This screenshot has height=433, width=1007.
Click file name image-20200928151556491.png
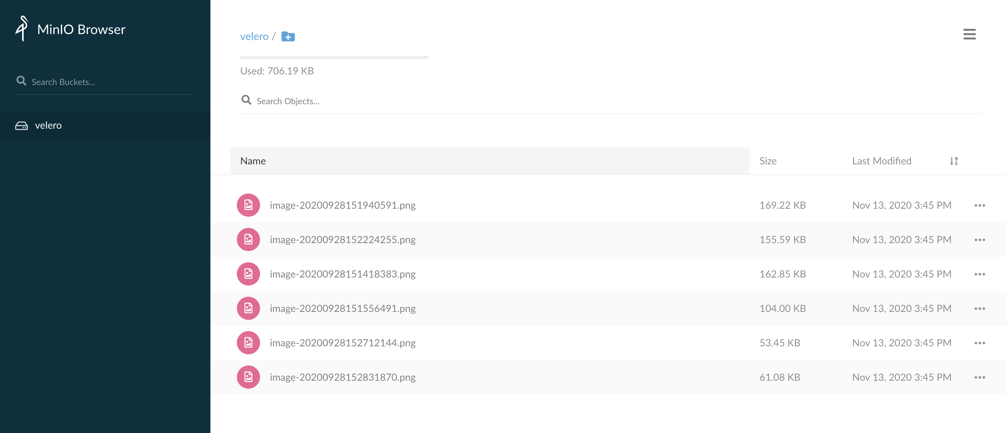click(342, 308)
